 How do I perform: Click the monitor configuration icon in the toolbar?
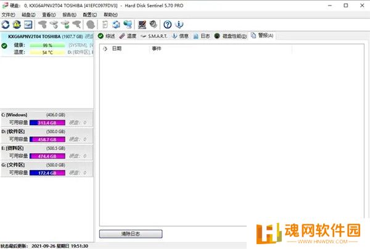point(142,25)
